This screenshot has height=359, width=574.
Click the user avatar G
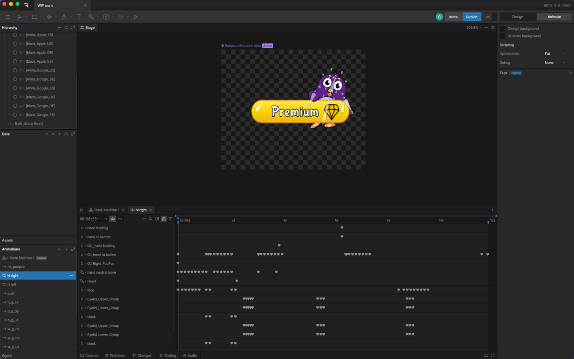[x=439, y=17]
